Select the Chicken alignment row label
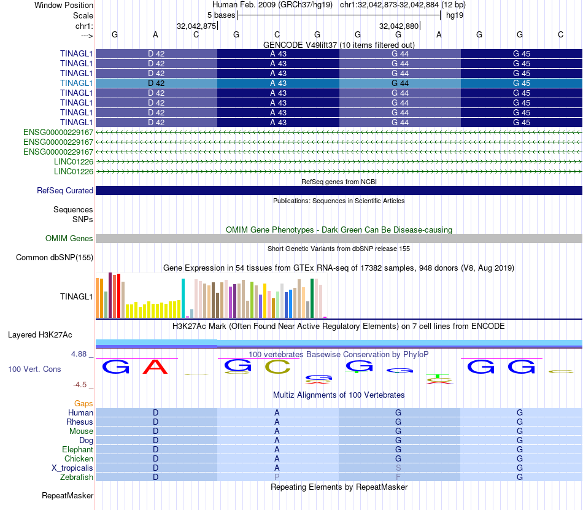 pyautogui.click(x=79, y=458)
